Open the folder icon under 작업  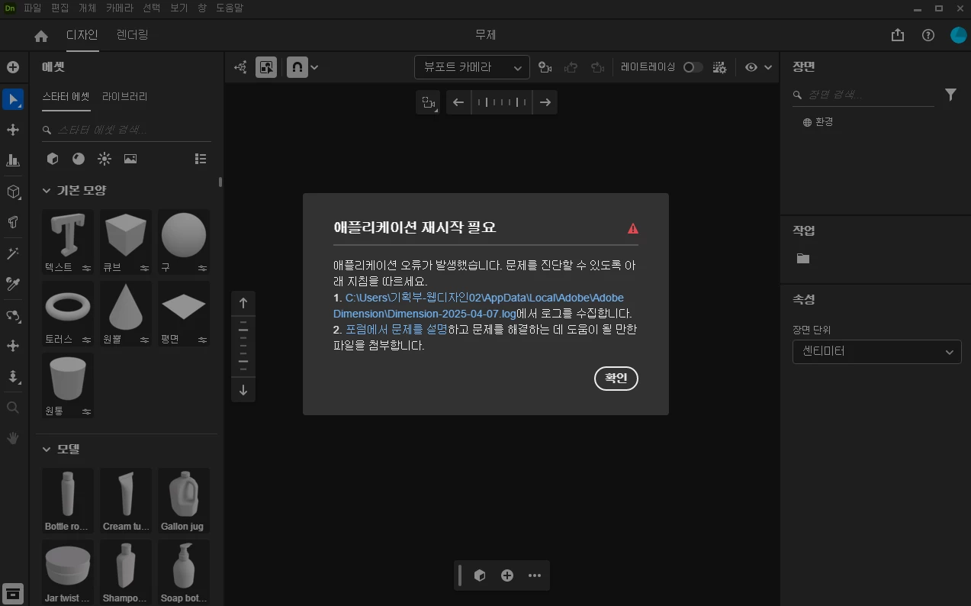(x=803, y=259)
